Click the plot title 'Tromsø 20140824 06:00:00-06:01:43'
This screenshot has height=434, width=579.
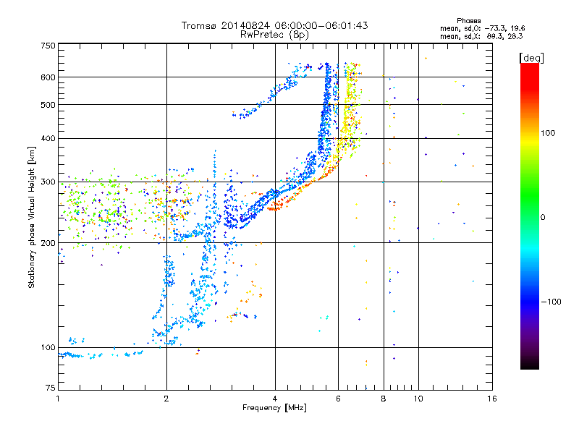coord(274,25)
